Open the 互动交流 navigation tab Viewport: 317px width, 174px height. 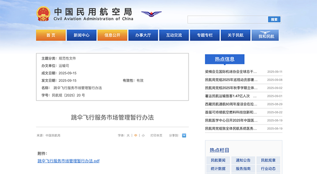click(174, 35)
